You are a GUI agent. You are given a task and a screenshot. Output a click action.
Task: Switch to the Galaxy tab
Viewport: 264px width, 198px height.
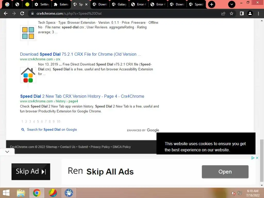pyautogui.click(x=119, y=4)
